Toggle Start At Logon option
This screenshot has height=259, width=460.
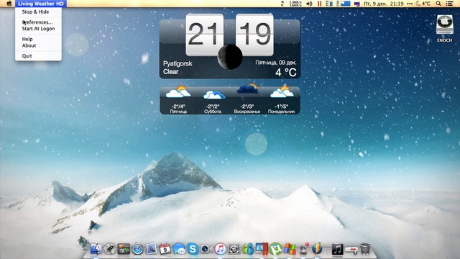click(38, 29)
